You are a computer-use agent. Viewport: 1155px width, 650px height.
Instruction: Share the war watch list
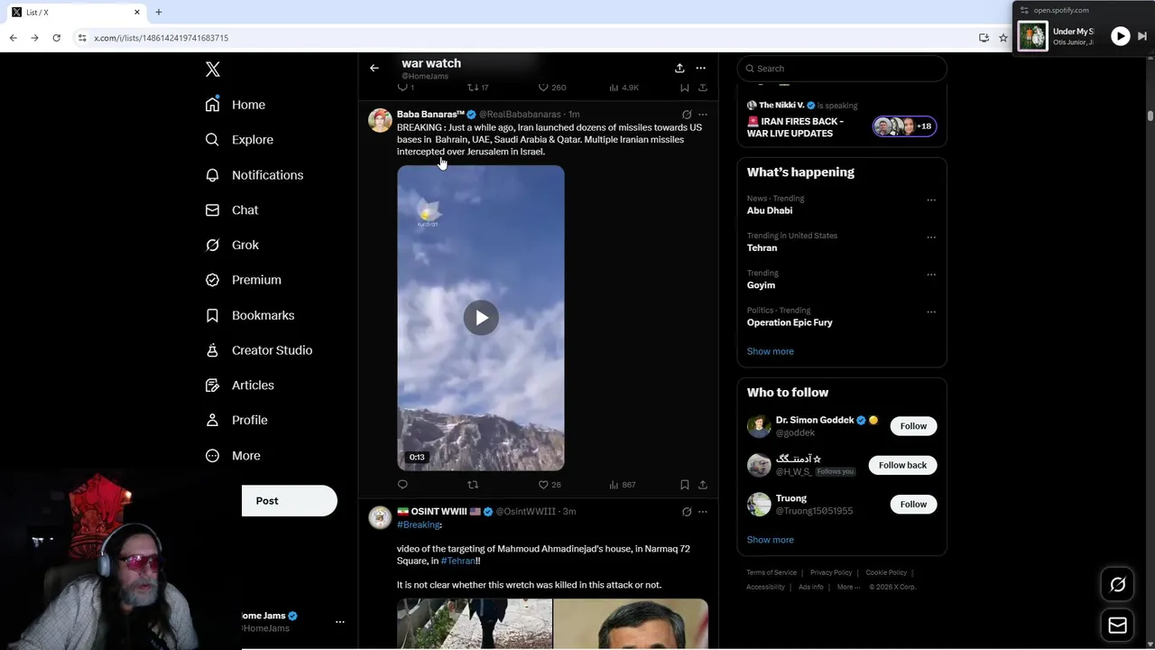point(679,68)
